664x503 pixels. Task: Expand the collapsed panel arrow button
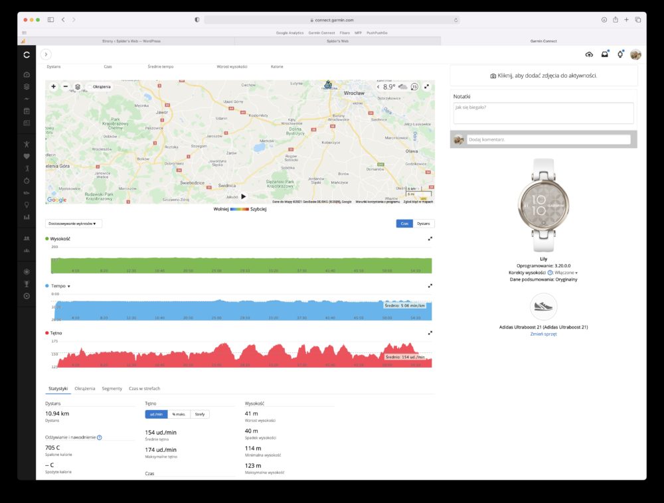pos(46,54)
